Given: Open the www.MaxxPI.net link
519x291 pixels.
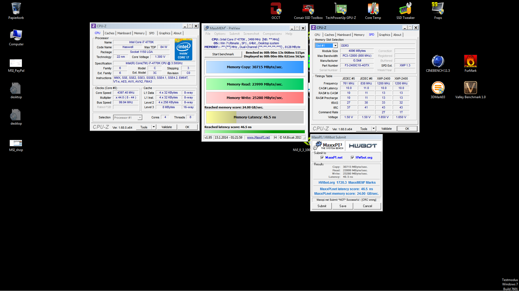Looking at the screenshot, I should (x=258, y=138).
